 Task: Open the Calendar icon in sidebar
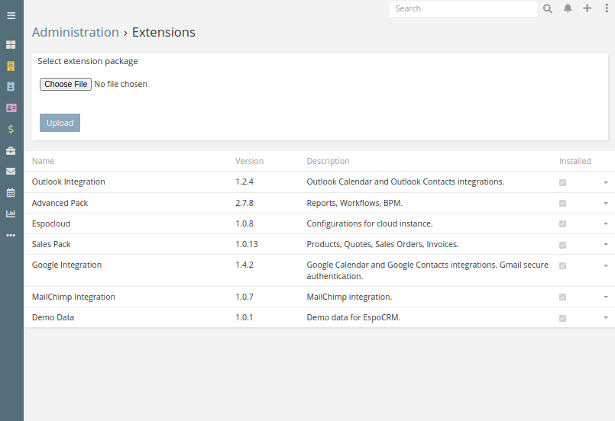coord(11,192)
